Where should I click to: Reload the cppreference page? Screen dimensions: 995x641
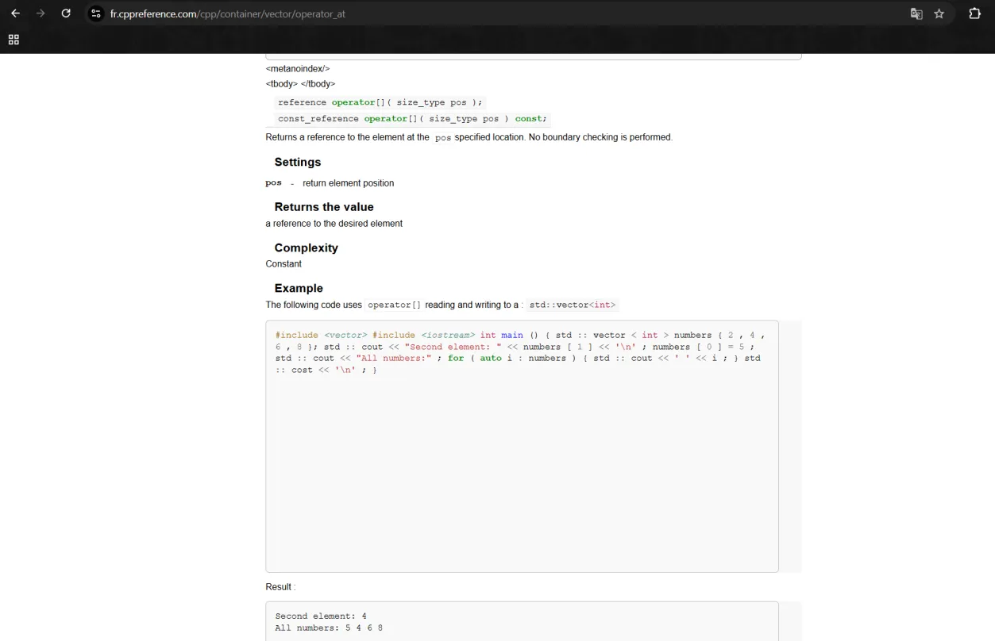[x=66, y=13]
